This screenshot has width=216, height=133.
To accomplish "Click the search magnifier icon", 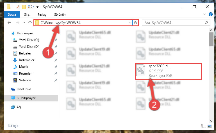I will 206,23.
